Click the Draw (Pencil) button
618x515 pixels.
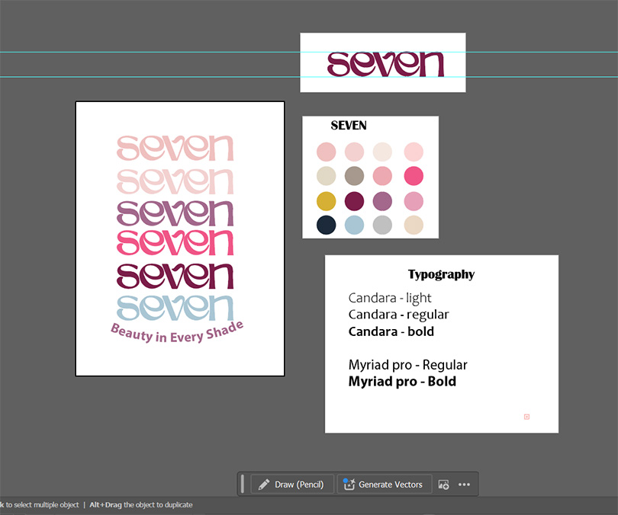tap(292, 485)
